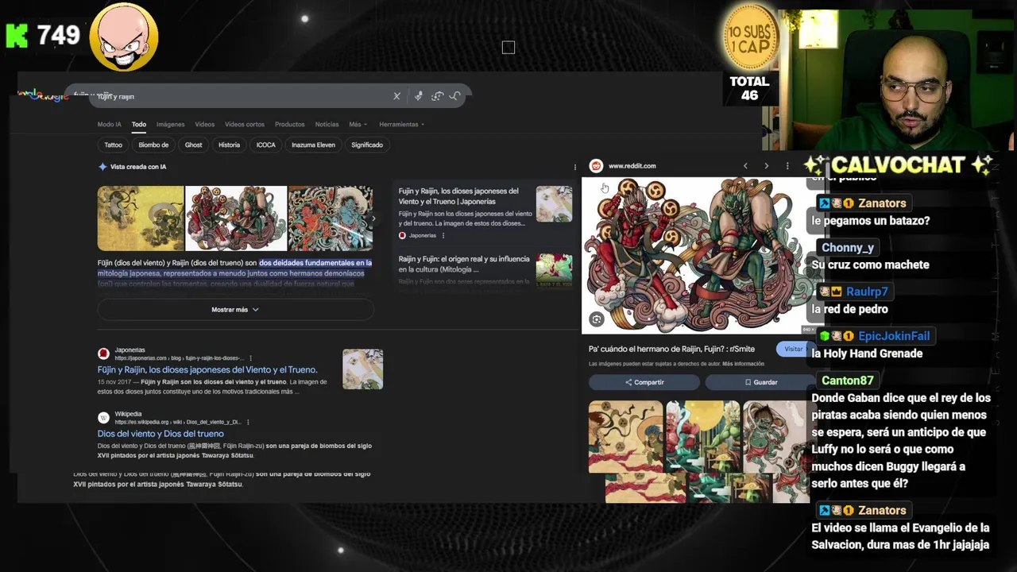The width and height of the screenshot is (1017, 572).
Task: Click the Japonerías result favicon
Action: coord(103,354)
